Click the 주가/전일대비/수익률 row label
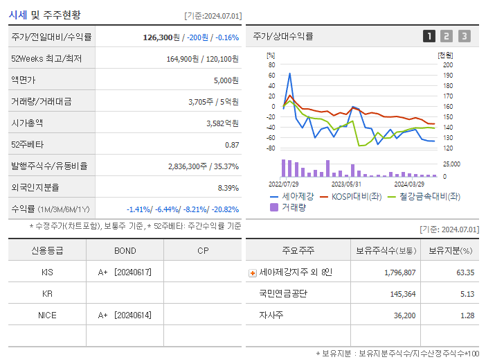Viewport: 486px width, 364px height. (x=51, y=37)
